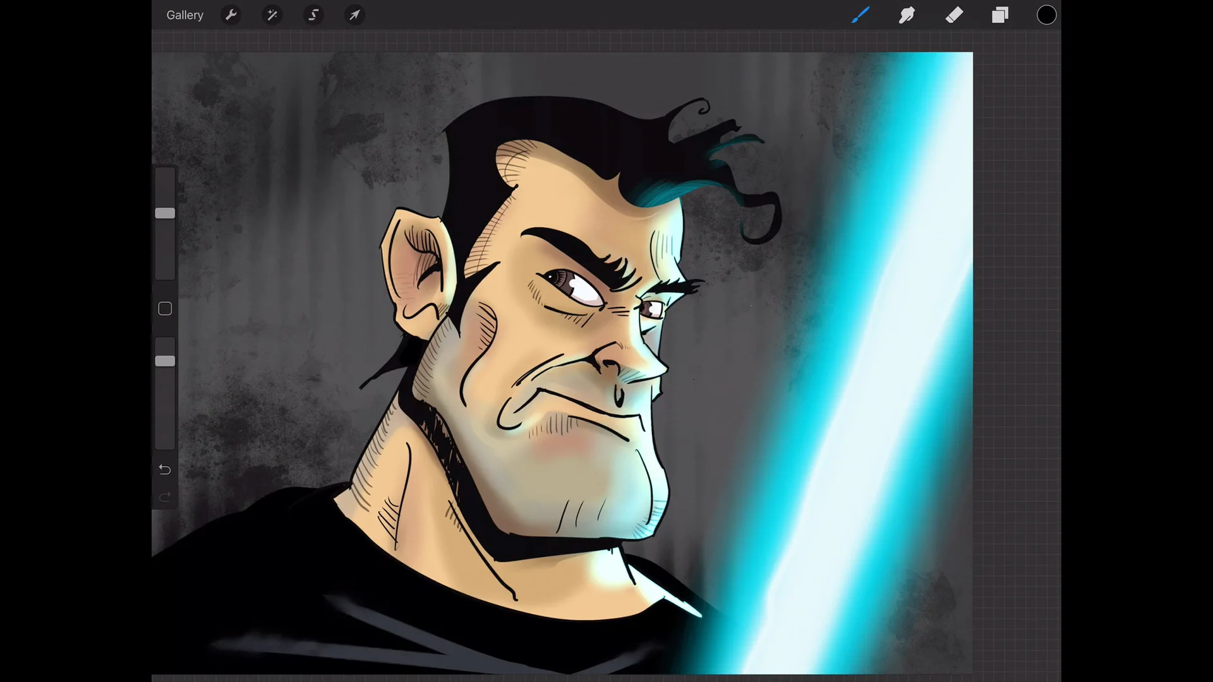
Task: Select the Paintbrush tool
Action: click(x=860, y=15)
